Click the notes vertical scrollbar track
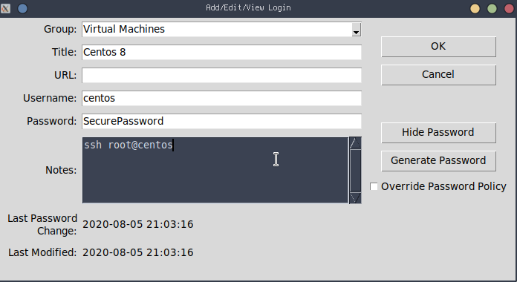517x282 pixels. pyautogui.click(x=355, y=171)
